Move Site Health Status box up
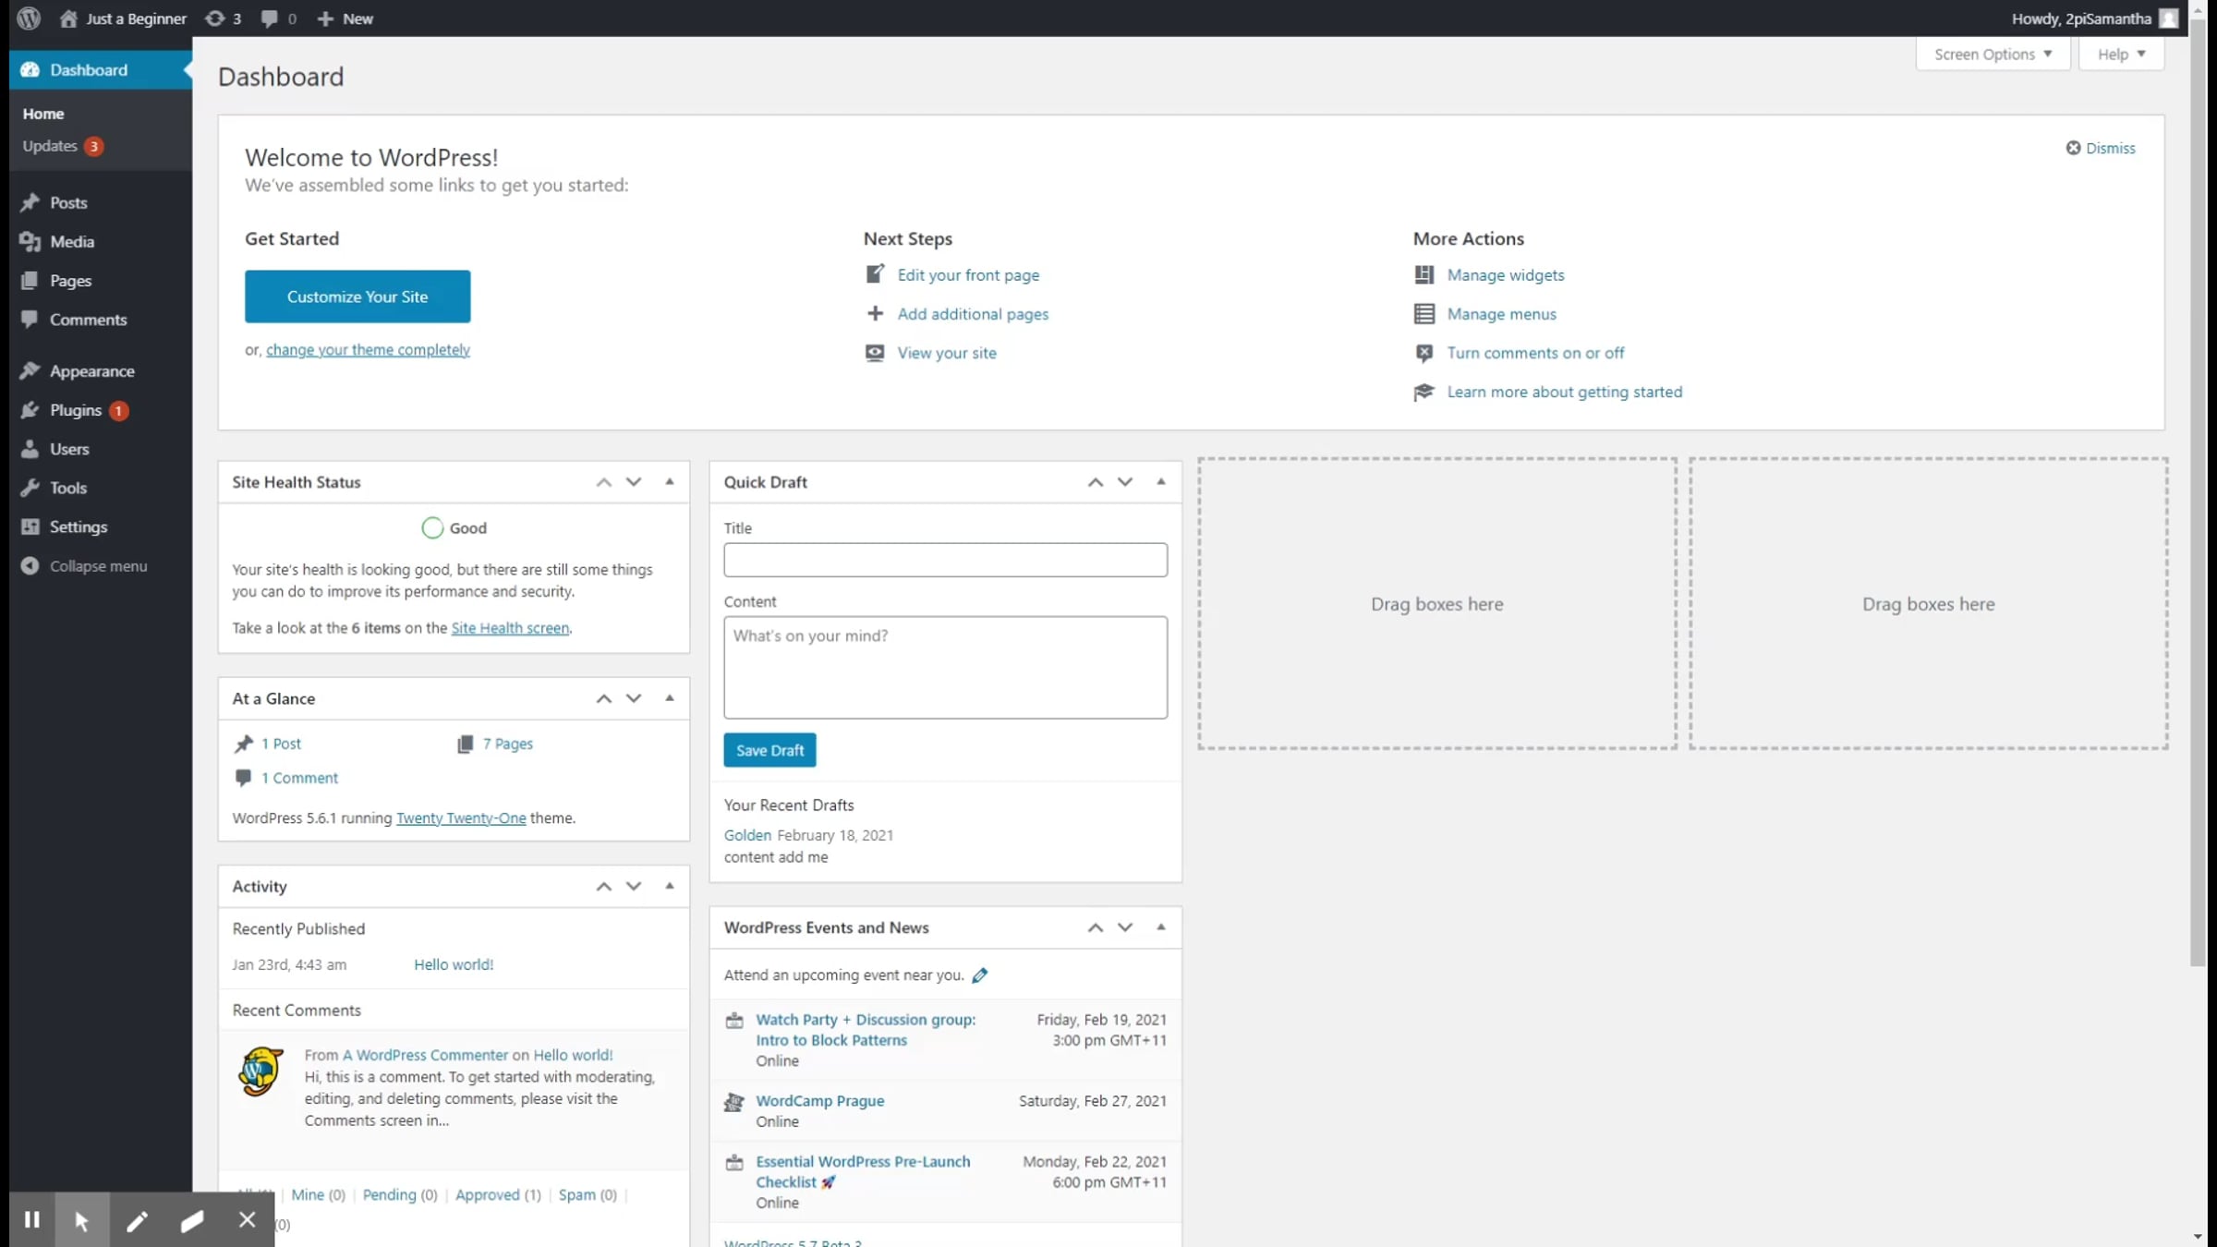Viewport: 2217px width, 1247px height. click(604, 482)
